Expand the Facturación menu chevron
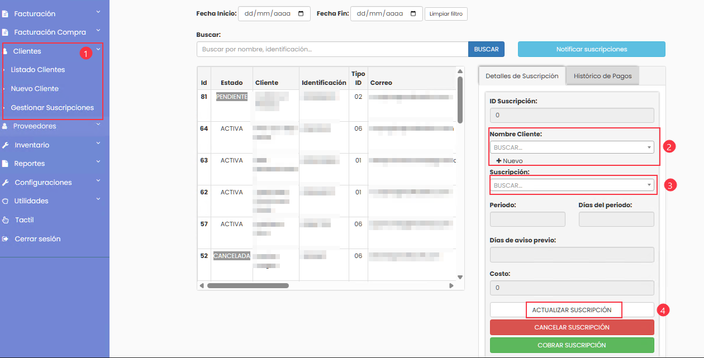Image resolution: width=704 pixels, height=358 pixels. click(98, 12)
